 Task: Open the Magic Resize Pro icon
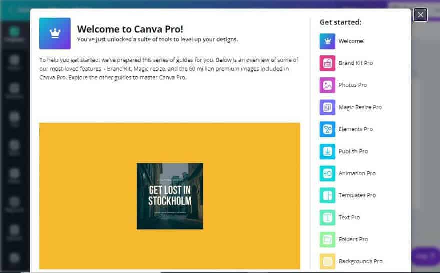coord(327,107)
